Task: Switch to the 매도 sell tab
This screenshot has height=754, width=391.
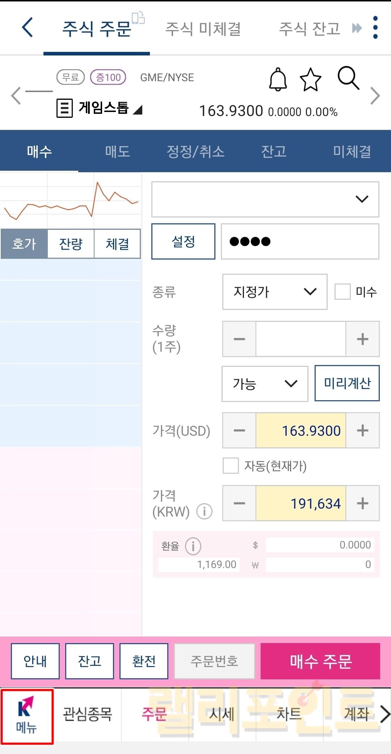Action: coord(117,152)
